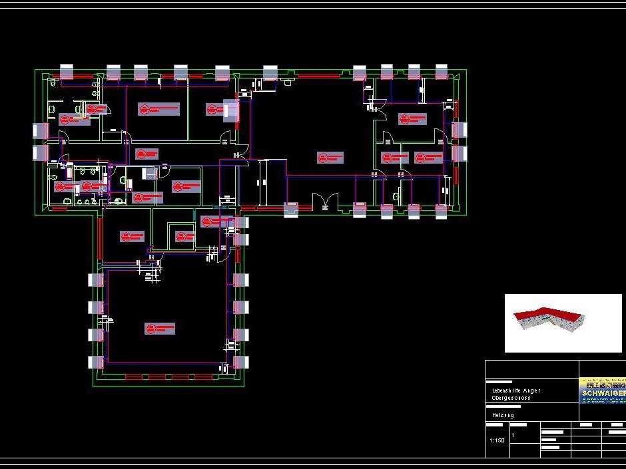Viewport: 626px width, 469px height.
Task: Select the "Obergeschoss" label in title block
Action: [511, 398]
